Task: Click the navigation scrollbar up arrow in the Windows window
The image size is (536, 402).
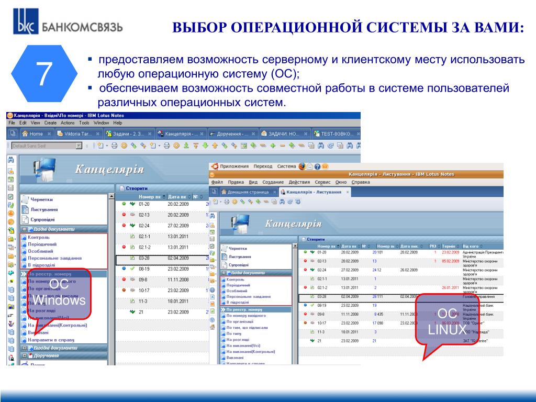Action: coord(111,197)
